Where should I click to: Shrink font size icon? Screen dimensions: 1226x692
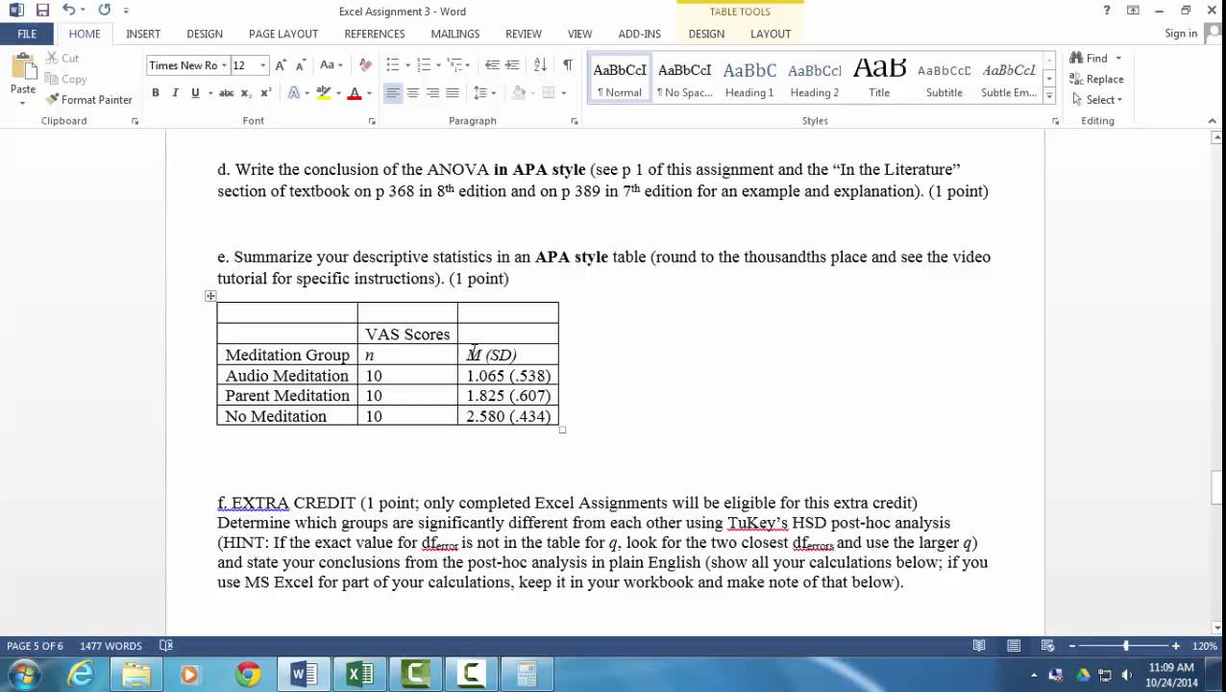301,65
